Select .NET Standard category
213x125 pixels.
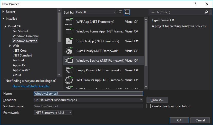22,55
